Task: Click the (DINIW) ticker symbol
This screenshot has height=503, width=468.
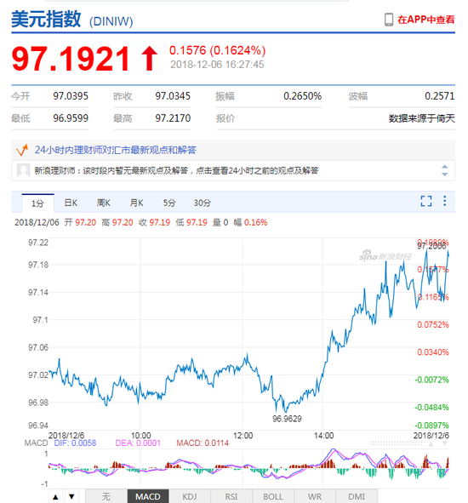Action: (x=111, y=21)
